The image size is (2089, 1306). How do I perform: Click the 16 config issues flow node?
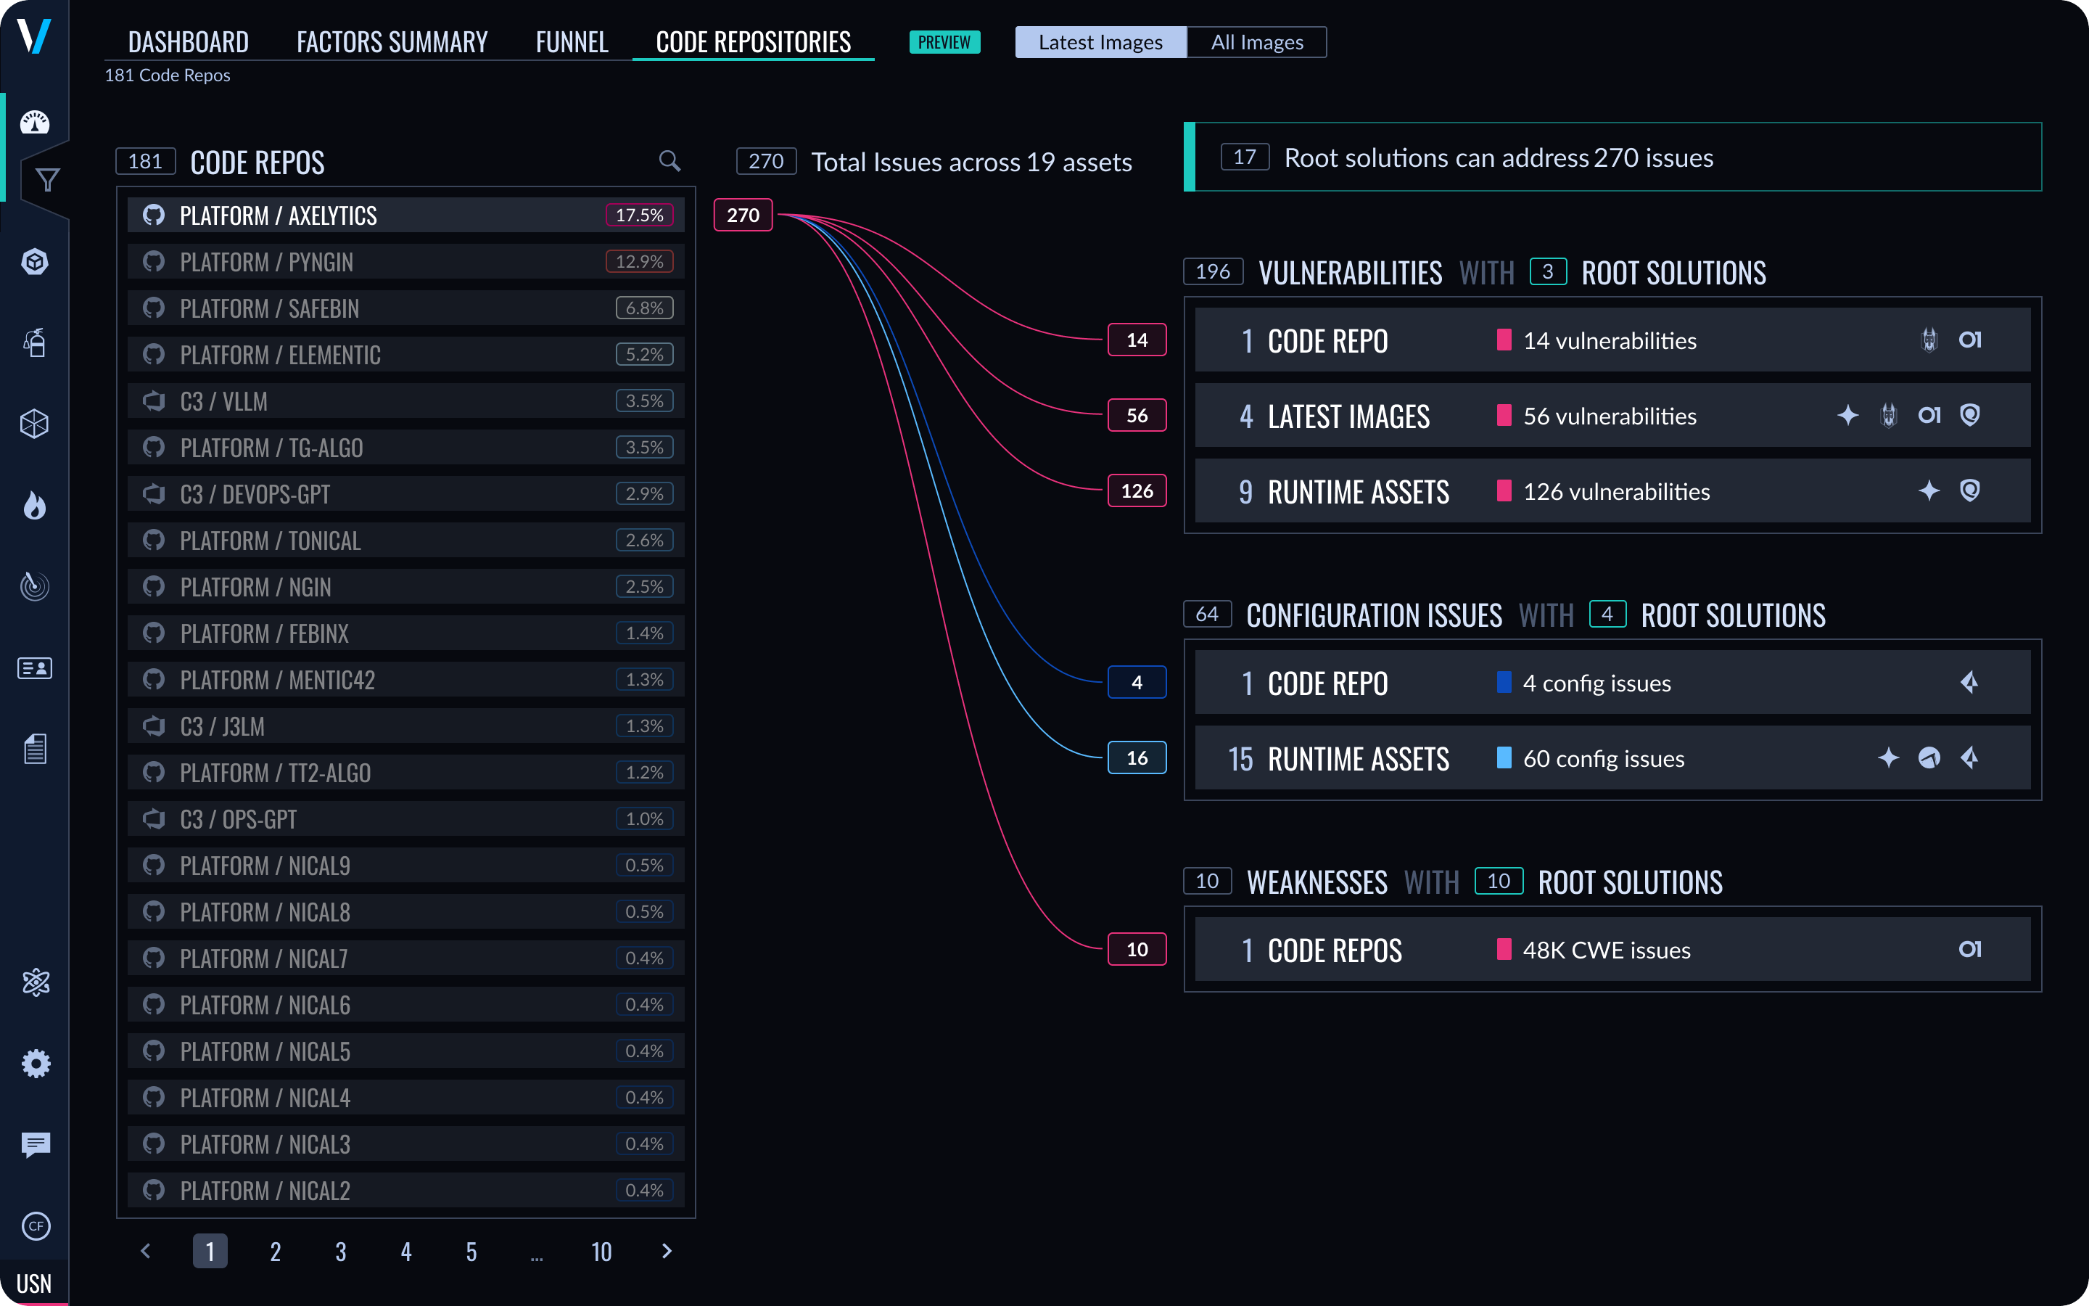point(1137,757)
